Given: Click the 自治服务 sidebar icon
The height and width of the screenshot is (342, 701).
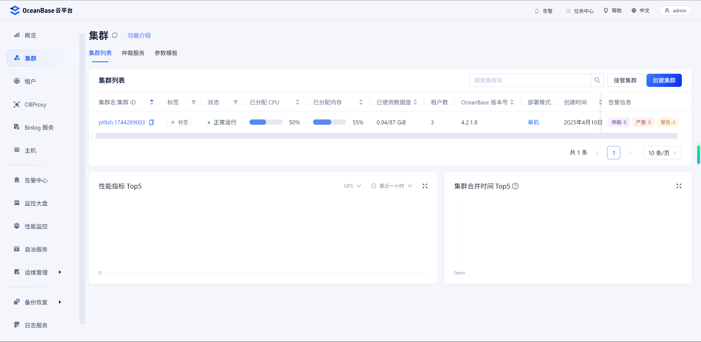Looking at the screenshot, I should 17,249.
